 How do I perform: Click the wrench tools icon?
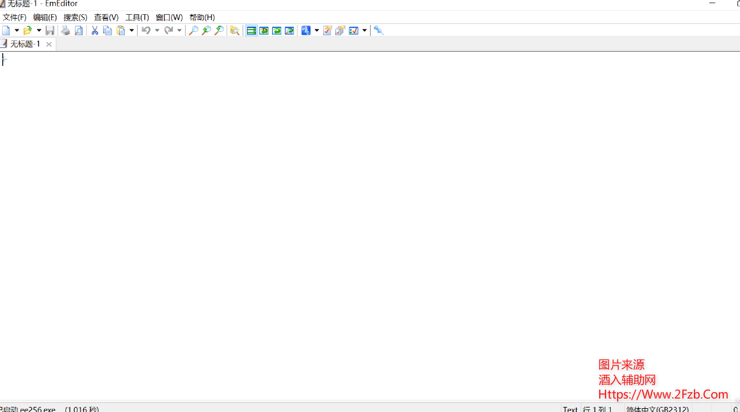click(x=378, y=31)
